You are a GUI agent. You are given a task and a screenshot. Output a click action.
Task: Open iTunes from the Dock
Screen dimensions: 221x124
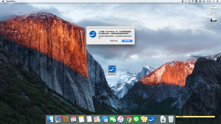120,119
